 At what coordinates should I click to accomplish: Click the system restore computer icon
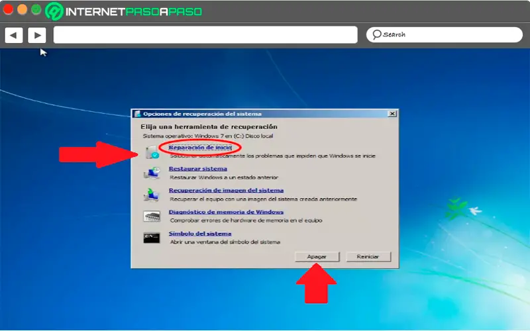coord(152,173)
